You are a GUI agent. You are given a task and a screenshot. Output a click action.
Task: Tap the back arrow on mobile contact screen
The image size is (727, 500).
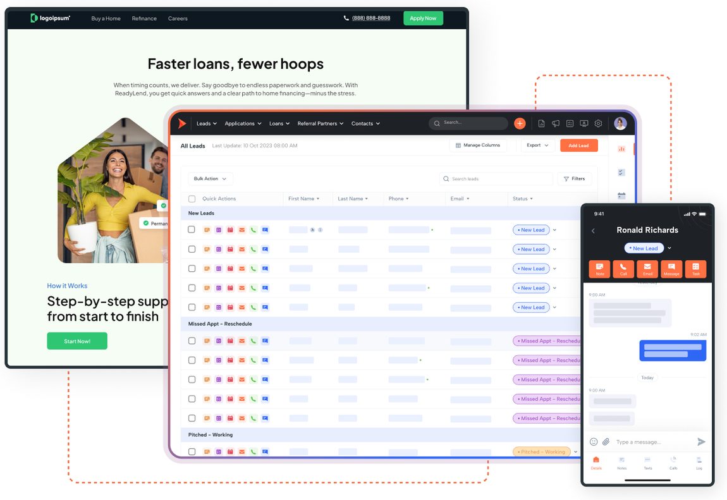pyautogui.click(x=593, y=231)
